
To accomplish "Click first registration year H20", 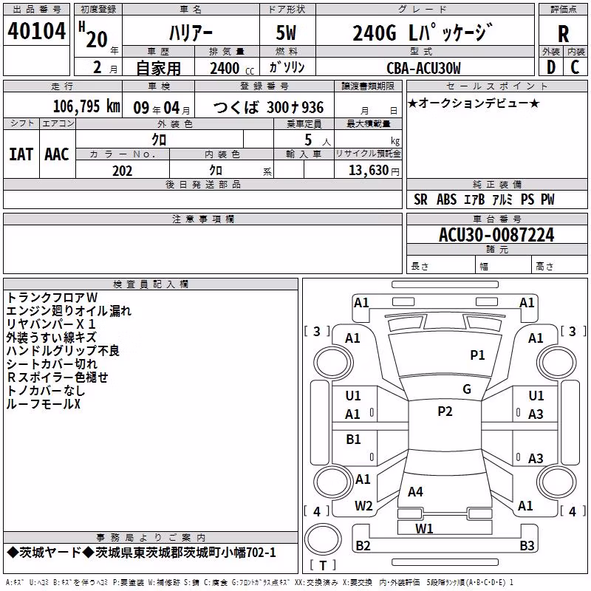I will pos(93,35).
